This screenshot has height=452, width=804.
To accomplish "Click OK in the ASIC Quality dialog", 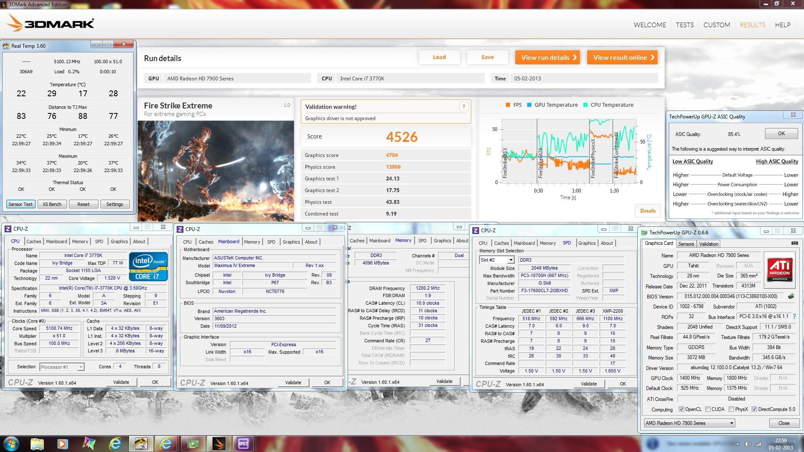I will (781, 134).
